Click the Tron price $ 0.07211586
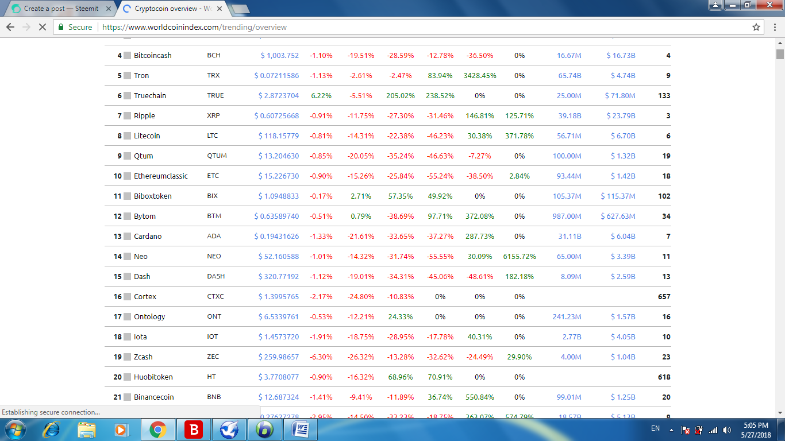This screenshot has height=441, width=785. (277, 76)
